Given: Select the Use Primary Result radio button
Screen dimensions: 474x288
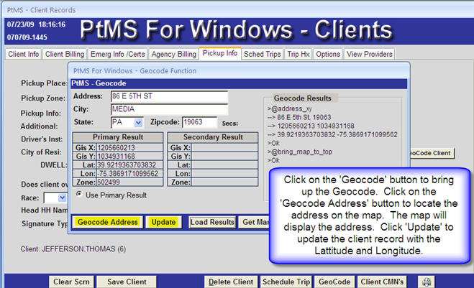Looking at the screenshot, I should [80, 195].
